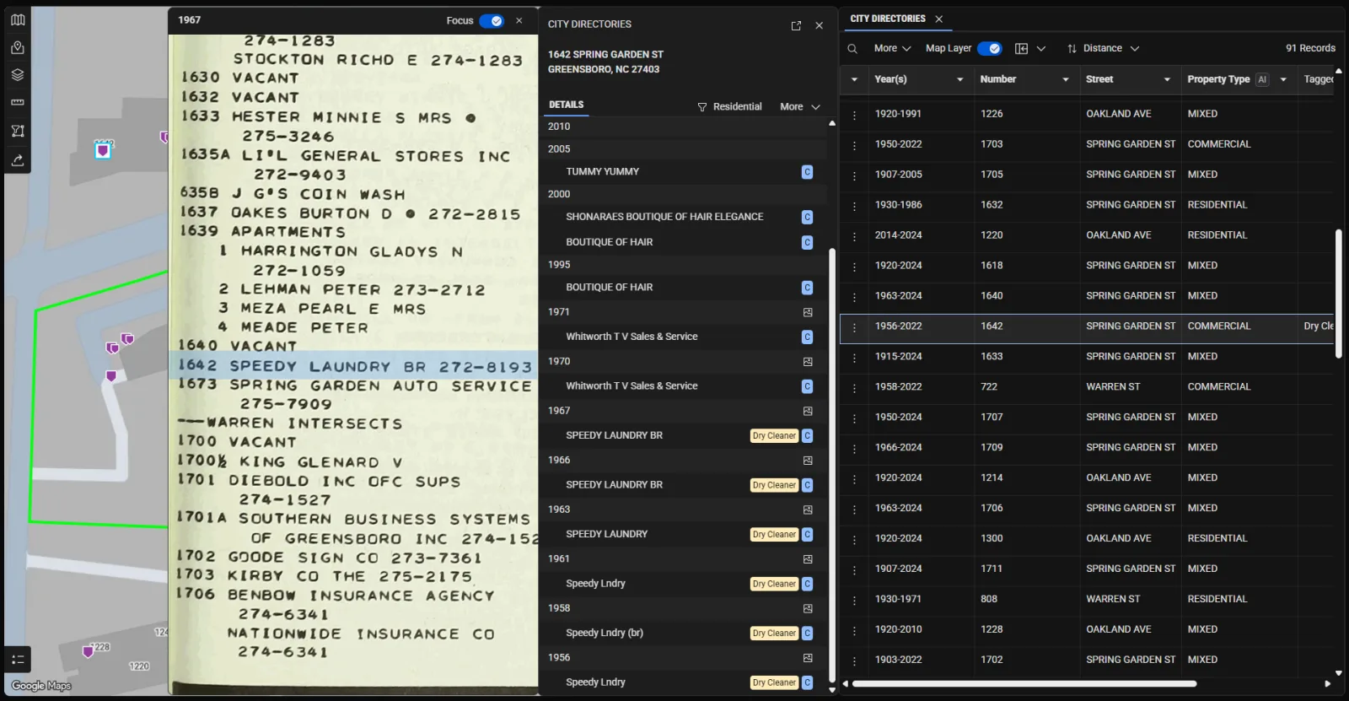This screenshot has height=701, width=1349.
Task: Open the More dropdown in records toolbar
Action: coord(892,49)
